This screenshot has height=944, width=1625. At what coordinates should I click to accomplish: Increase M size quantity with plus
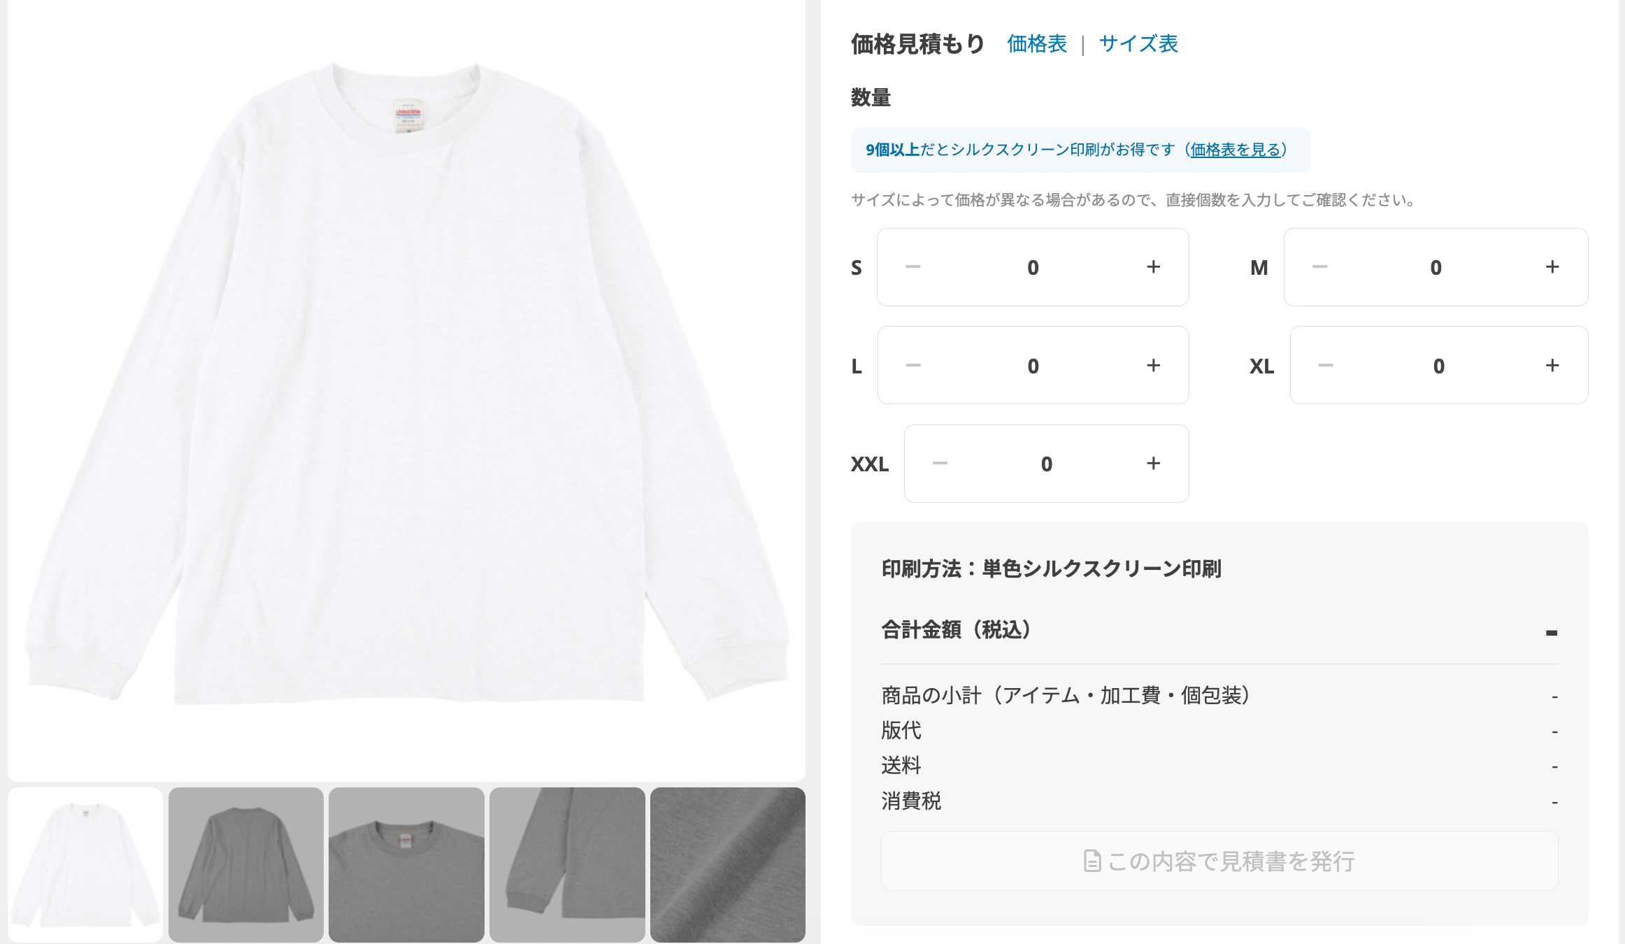(x=1552, y=267)
